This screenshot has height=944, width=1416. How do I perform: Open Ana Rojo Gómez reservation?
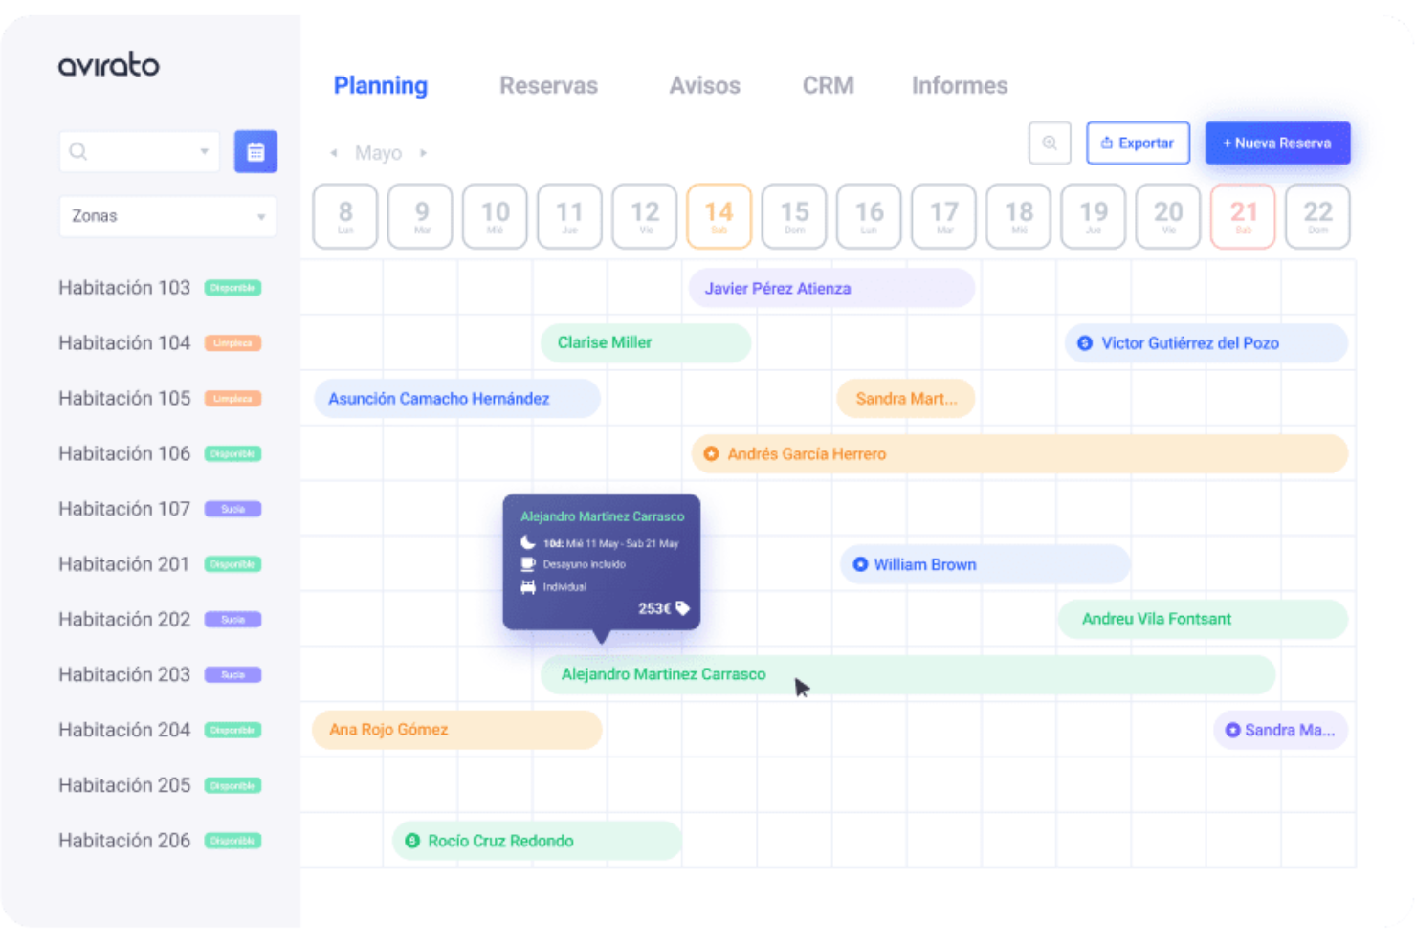pos(457,730)
